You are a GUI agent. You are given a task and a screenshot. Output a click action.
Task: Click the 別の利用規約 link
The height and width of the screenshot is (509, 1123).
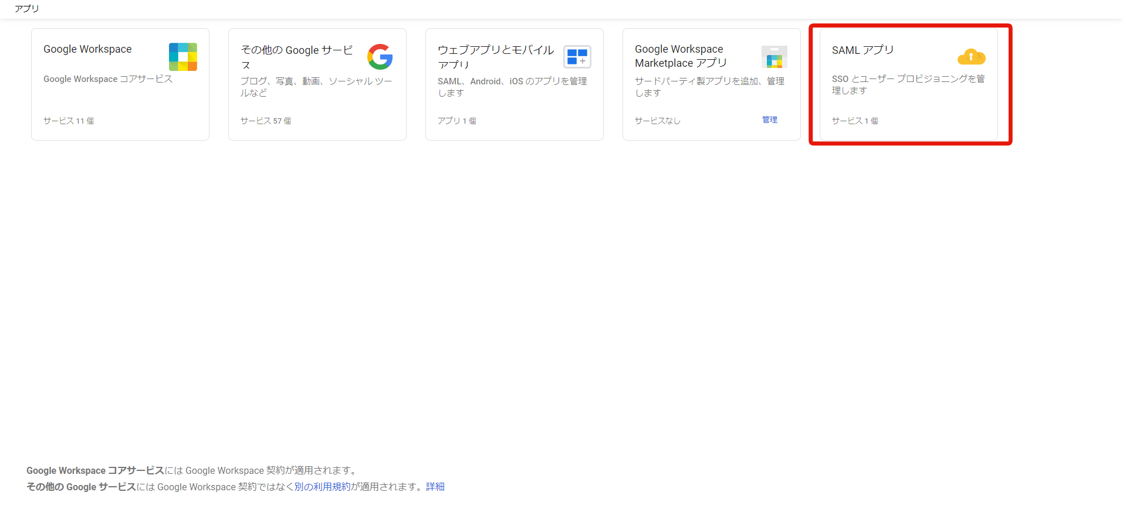pyautogui.click(x=323, y=487)
